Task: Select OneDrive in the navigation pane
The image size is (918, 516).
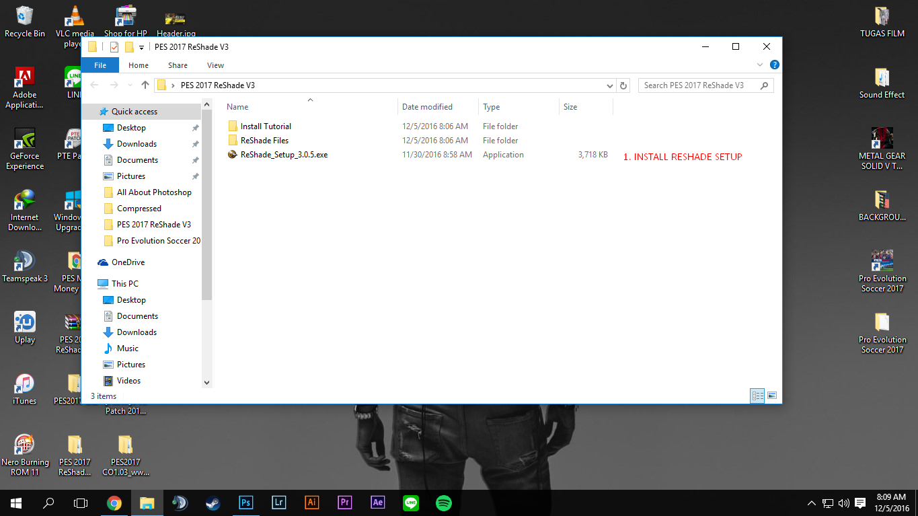Action: pos(128,262)
